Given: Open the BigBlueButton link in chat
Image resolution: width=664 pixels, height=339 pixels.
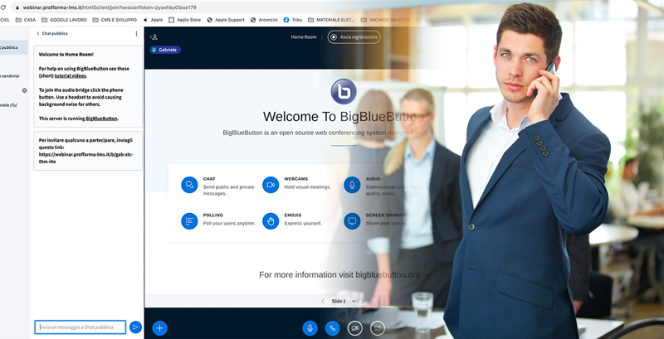Looking at the screenshot, I should click(x=101, y=119).
